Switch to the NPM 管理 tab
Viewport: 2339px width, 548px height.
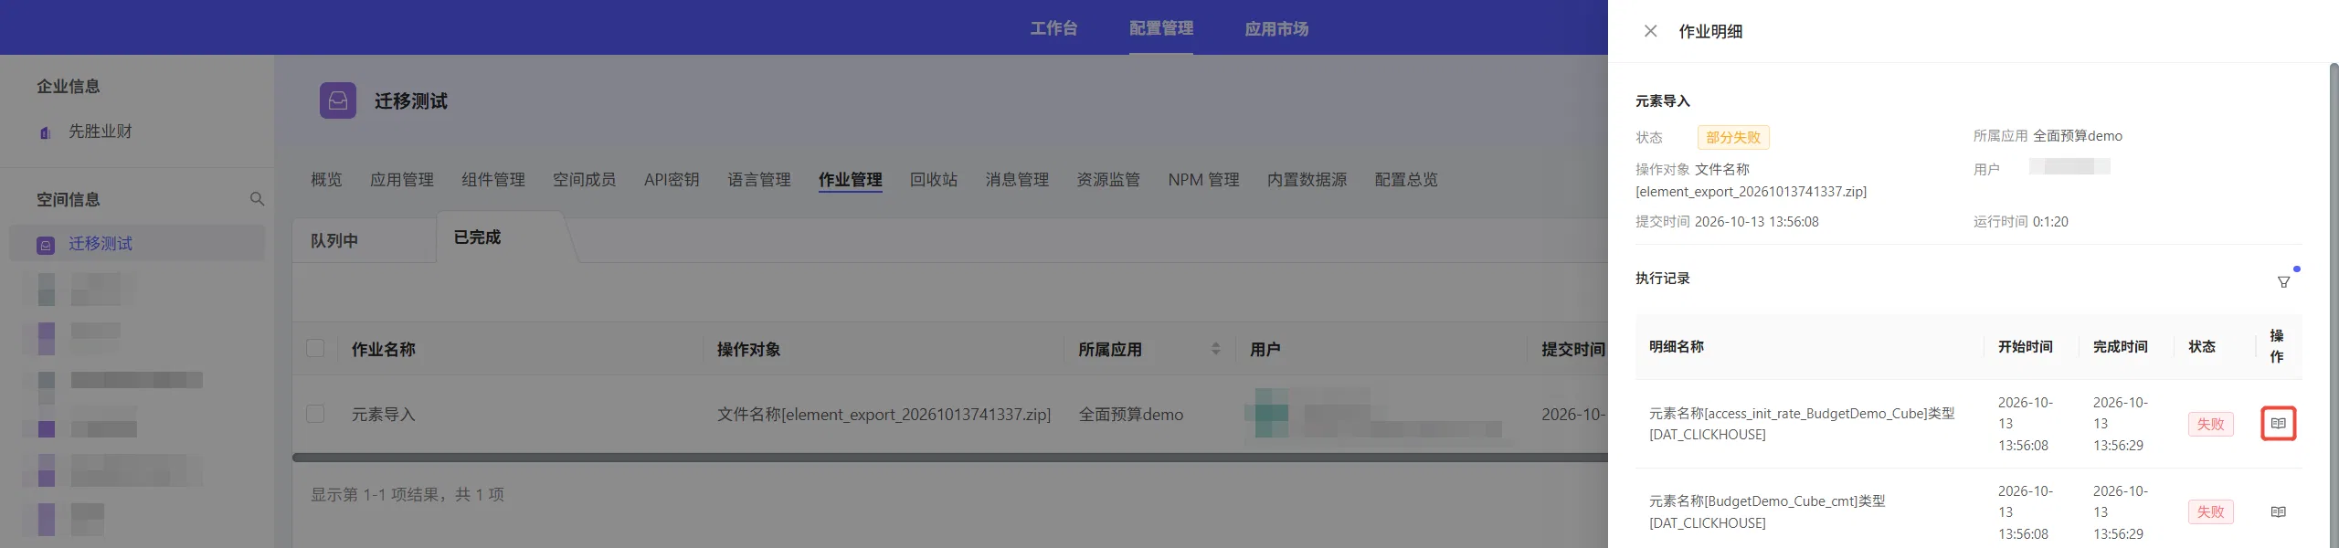click(x=1203, y=180)
